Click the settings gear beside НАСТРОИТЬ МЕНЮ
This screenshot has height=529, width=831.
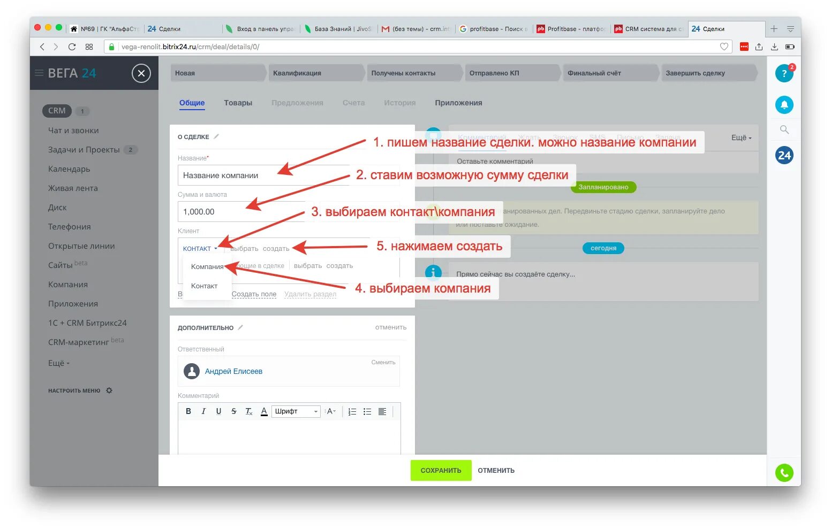pyautogui.click(x=109, y=390)
